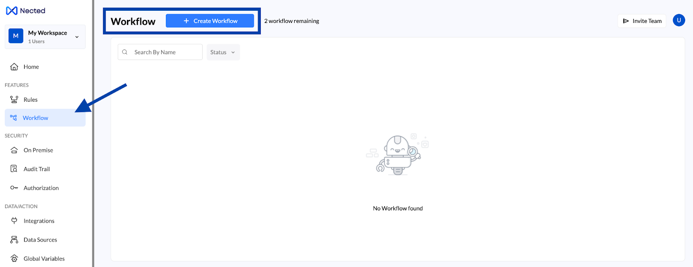Click the DATA/ACTION section label

click(21, 206)
